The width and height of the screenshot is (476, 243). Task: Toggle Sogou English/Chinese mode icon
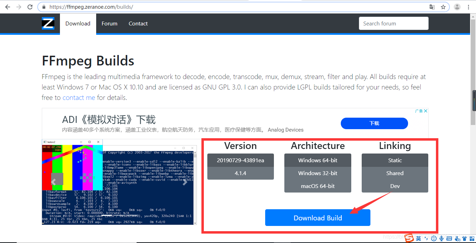419,238
